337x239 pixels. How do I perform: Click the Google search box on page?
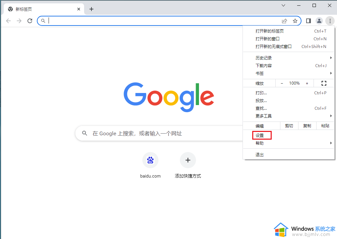[x=159, y=134]
